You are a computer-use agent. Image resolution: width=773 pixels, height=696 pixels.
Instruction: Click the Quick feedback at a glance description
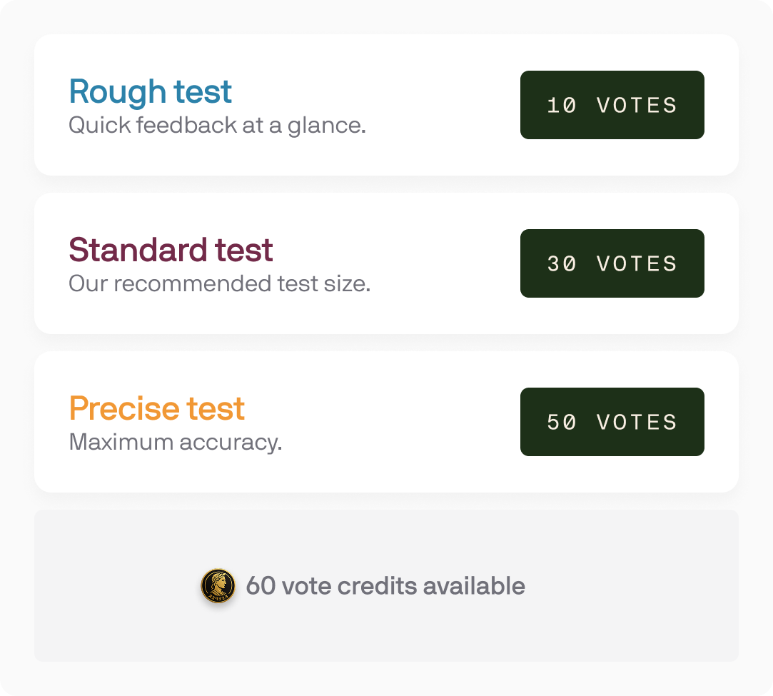[x=217, y=125]
